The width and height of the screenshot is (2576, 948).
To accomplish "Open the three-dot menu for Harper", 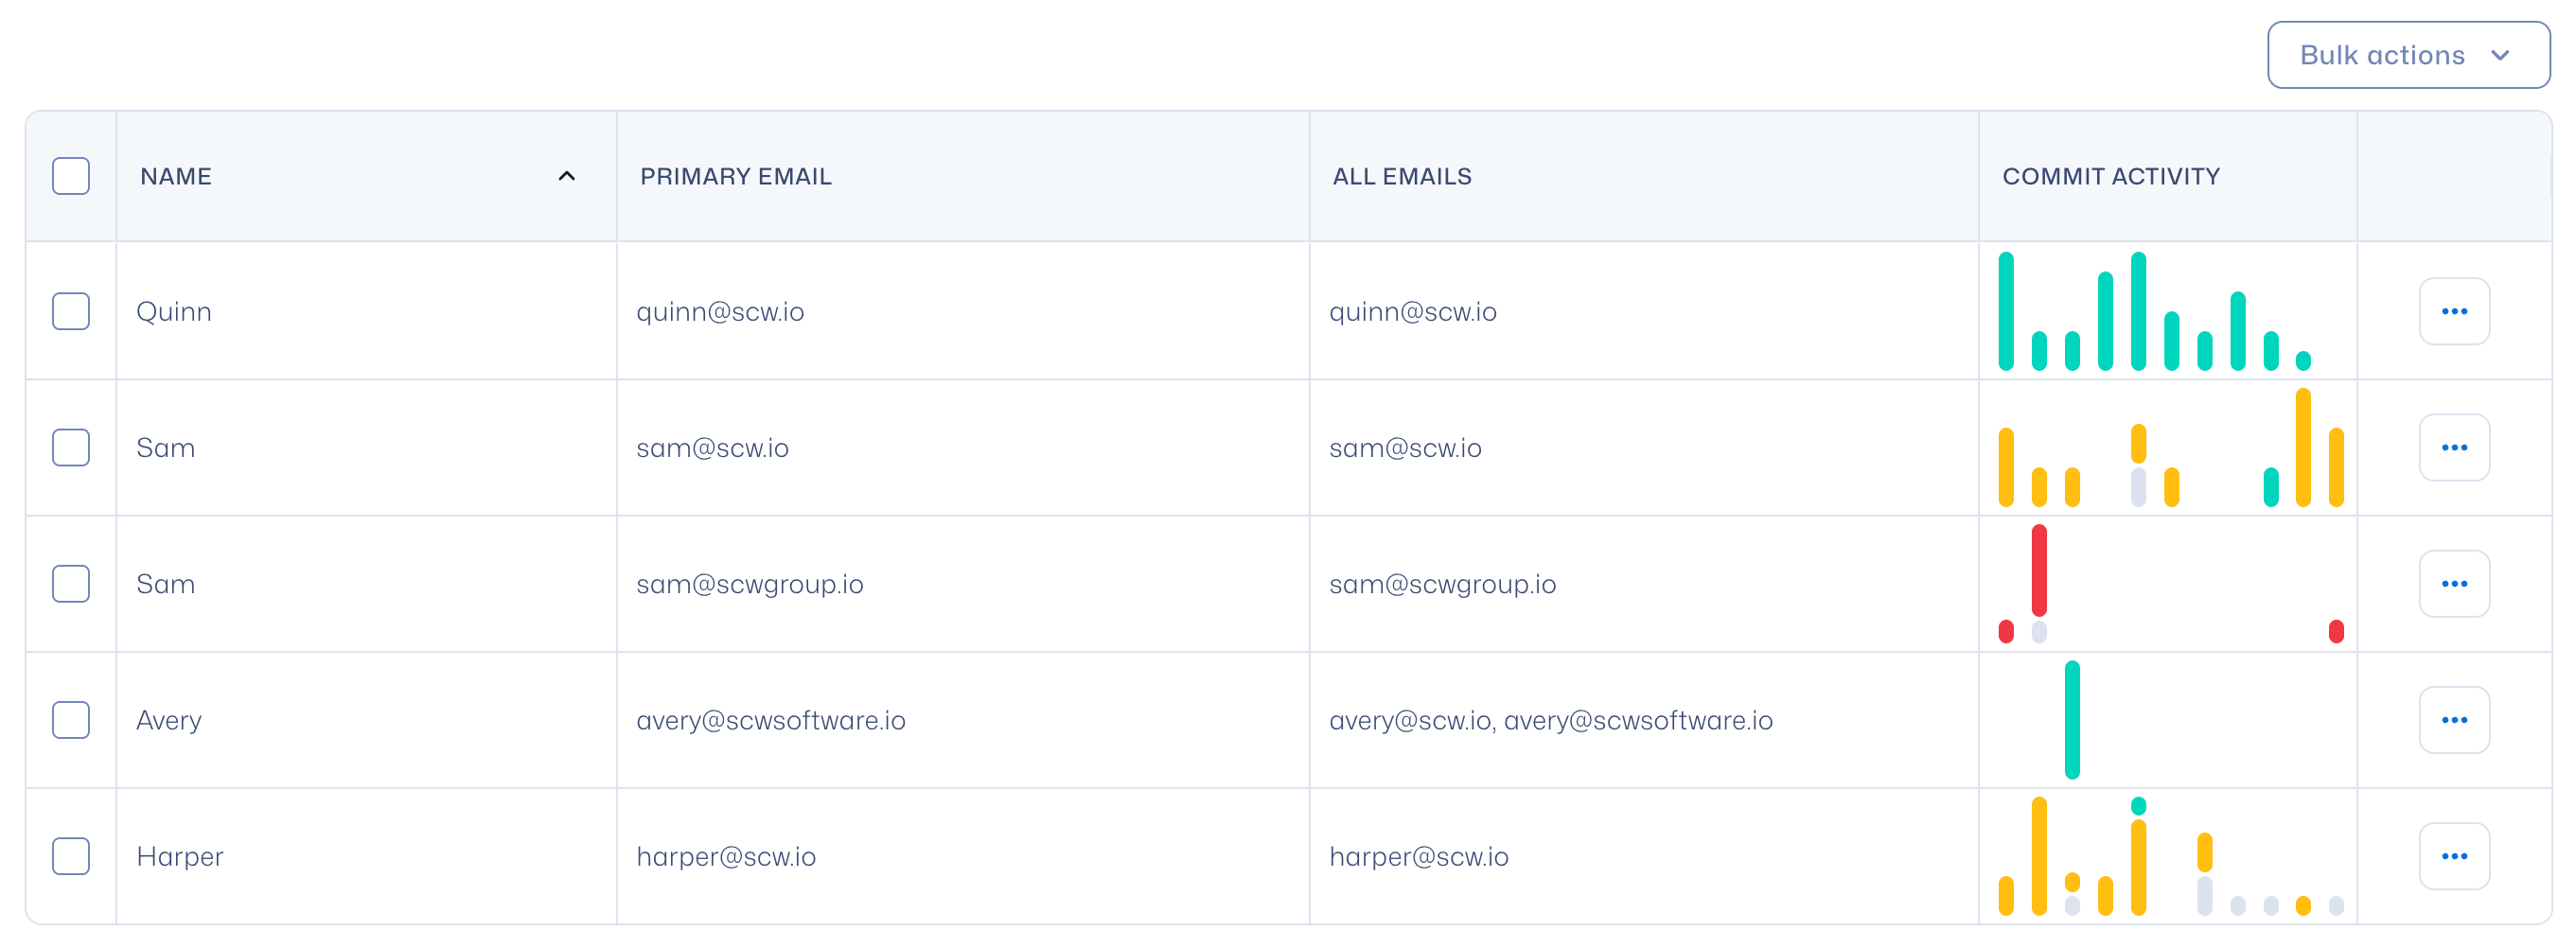I will coord(2453,855).
